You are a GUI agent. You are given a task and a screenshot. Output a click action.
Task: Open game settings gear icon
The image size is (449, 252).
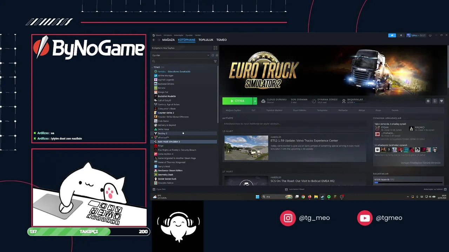coord(428,101)
